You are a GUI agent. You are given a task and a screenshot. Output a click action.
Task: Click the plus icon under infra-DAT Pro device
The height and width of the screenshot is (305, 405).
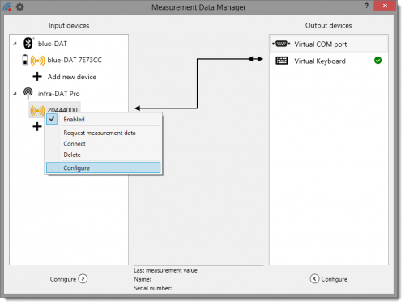(37, 126)
